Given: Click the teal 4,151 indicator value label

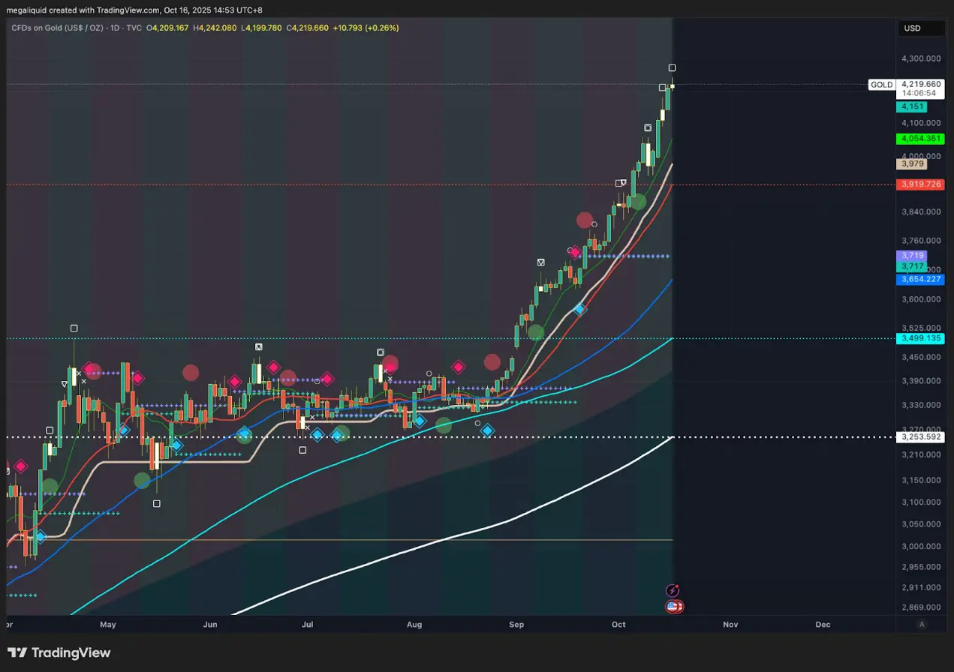Looking at the screenshot, I should (912, 107).
